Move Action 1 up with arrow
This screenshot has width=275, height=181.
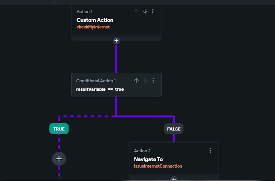click(x=136, y=11)
